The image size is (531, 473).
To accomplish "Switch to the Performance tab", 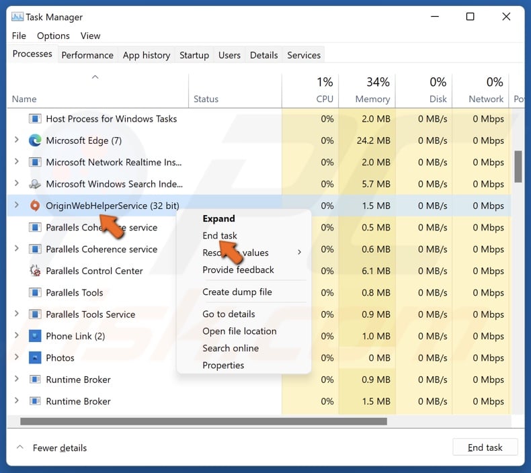I will coord(87,55).
